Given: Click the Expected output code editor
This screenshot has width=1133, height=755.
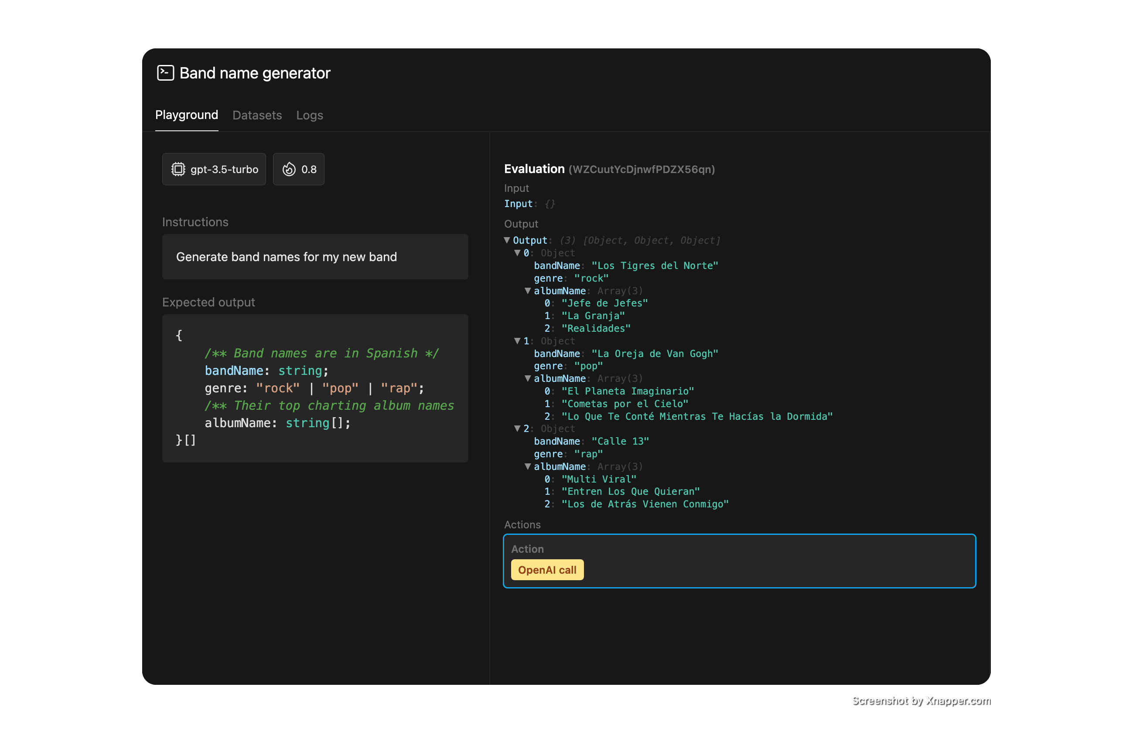Looking at the screenshot, I should [x=315, y=388].
